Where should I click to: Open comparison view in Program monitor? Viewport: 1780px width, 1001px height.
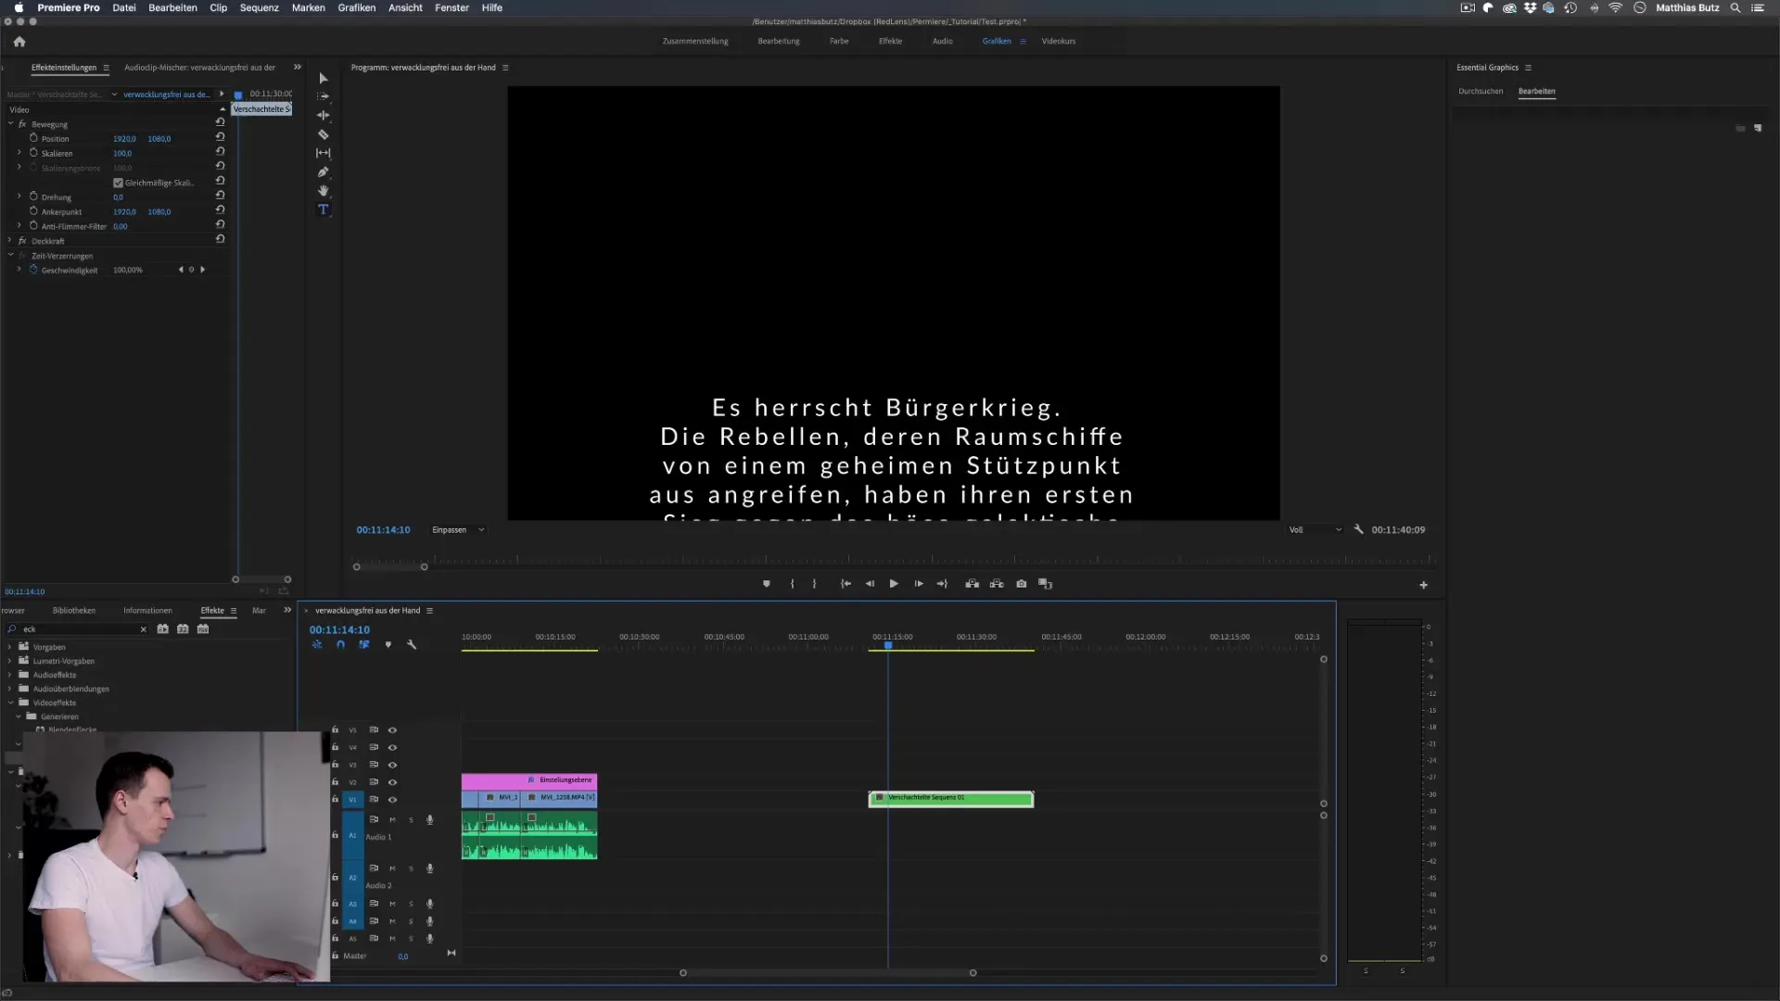1046,584
